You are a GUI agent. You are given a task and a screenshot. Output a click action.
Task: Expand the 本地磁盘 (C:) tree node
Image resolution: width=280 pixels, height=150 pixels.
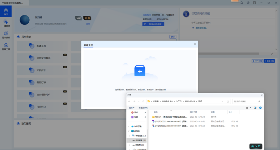130,136
